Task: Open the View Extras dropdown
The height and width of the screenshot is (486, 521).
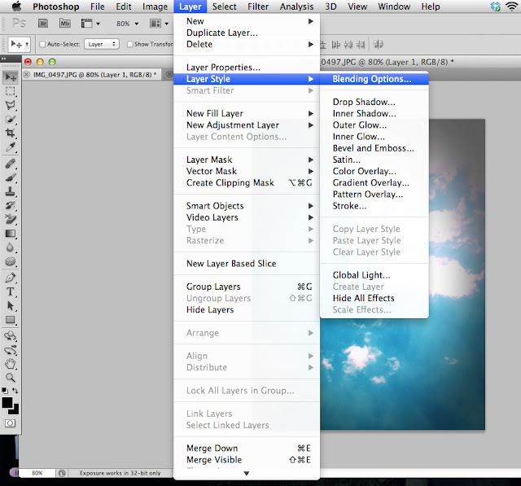Action: pyautogui.click(x=90, y=24)
